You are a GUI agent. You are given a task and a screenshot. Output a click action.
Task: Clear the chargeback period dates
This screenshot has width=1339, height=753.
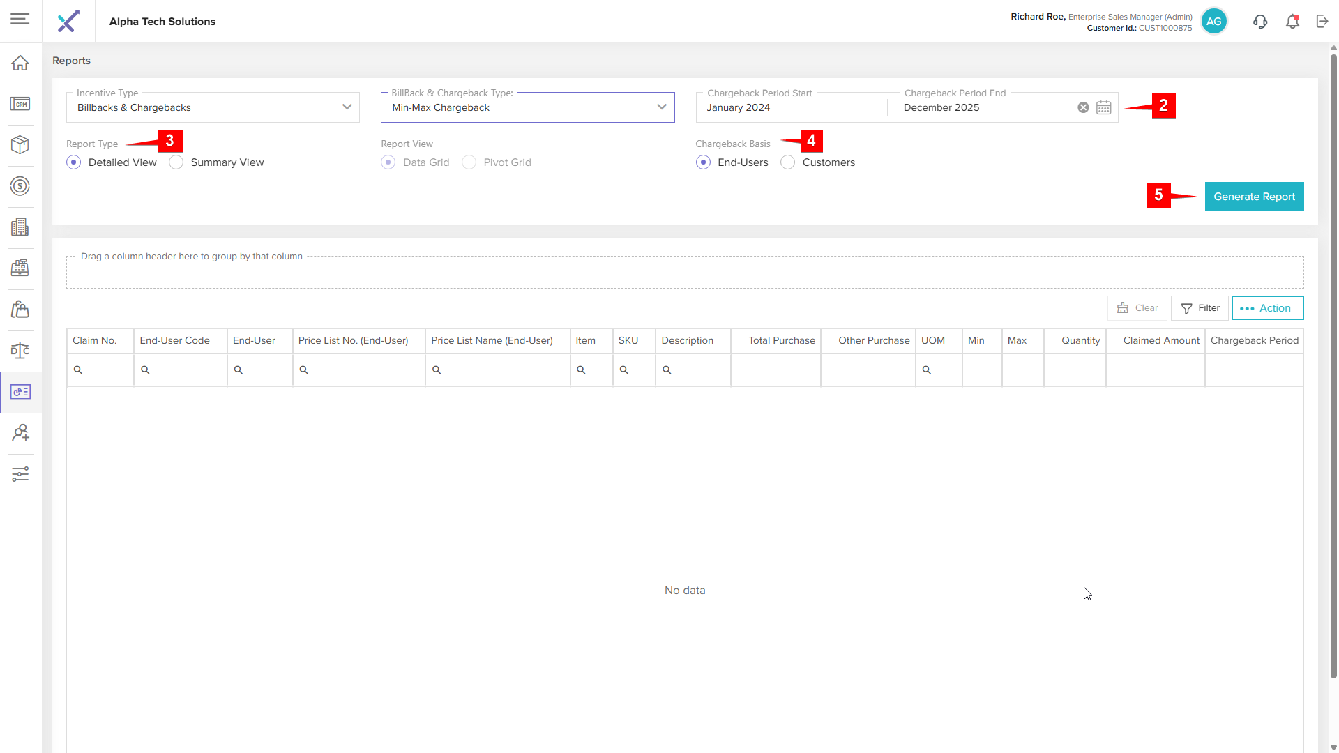1083,107
